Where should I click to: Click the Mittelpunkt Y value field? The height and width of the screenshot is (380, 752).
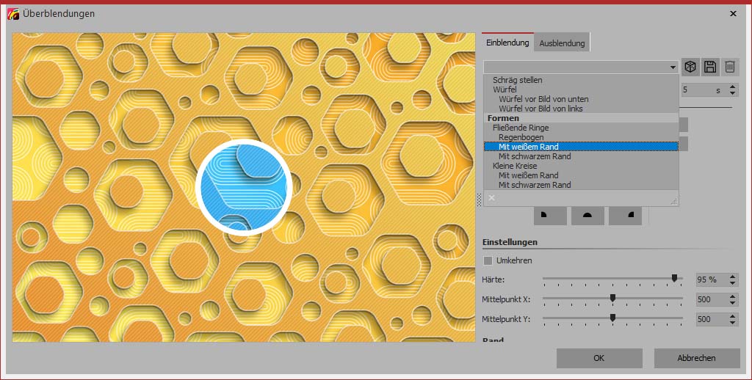click(711, 320)
